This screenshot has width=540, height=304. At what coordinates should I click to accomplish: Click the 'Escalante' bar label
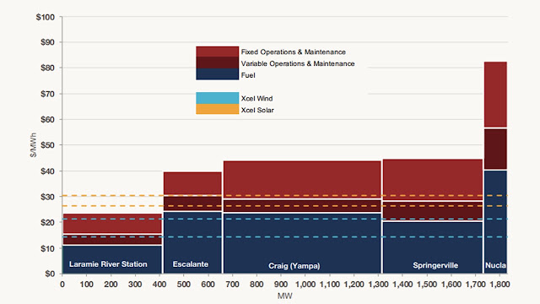(191, 264)
